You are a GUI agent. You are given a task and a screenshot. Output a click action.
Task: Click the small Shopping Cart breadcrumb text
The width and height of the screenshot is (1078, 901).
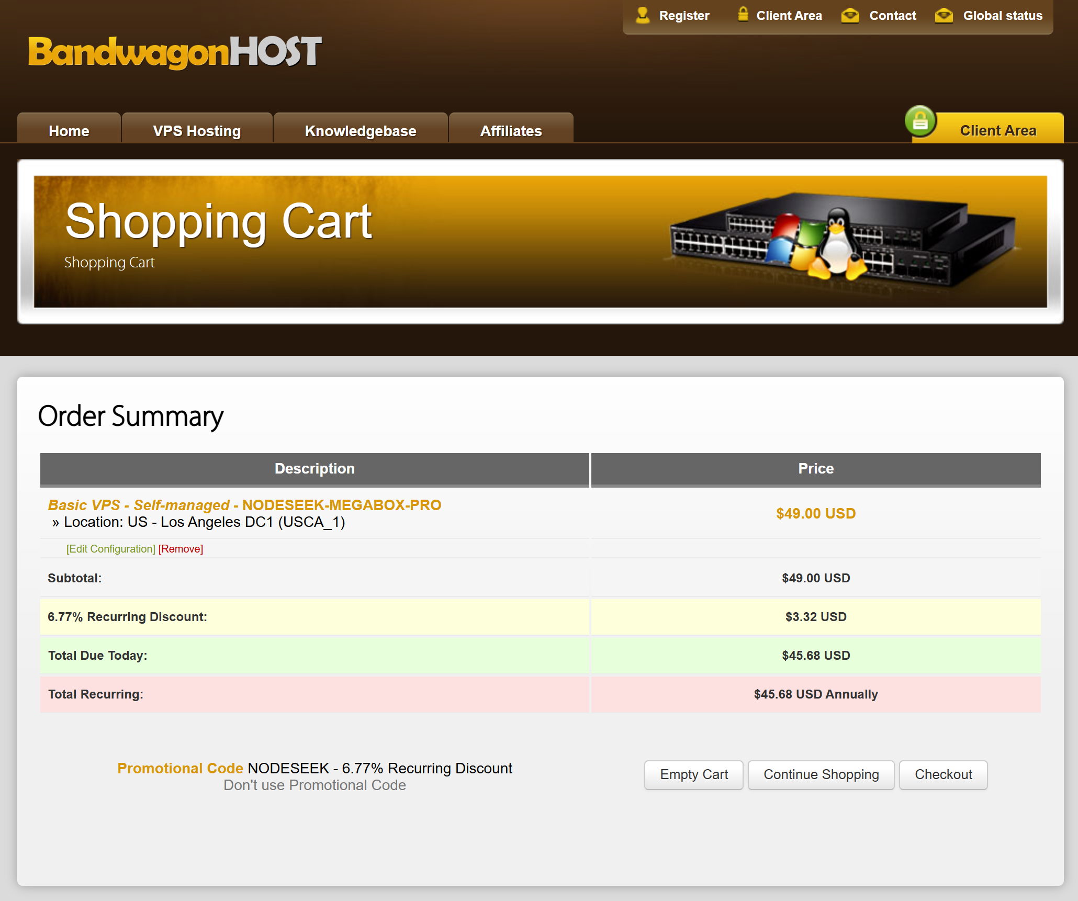pos(109,263)
